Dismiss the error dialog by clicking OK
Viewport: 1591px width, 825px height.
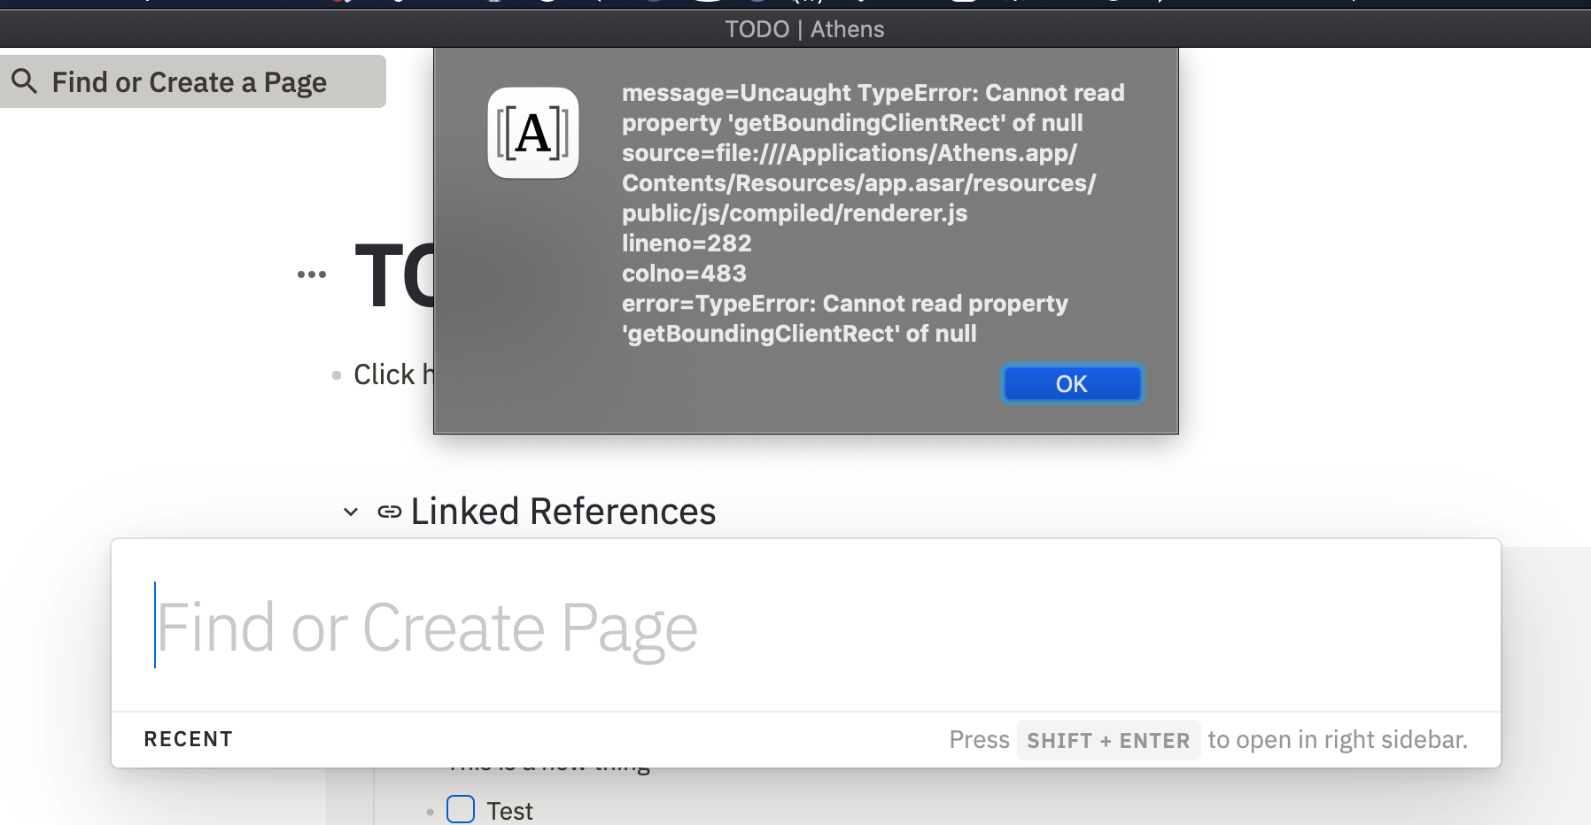pyautogui.click(x=1072, y=383)
